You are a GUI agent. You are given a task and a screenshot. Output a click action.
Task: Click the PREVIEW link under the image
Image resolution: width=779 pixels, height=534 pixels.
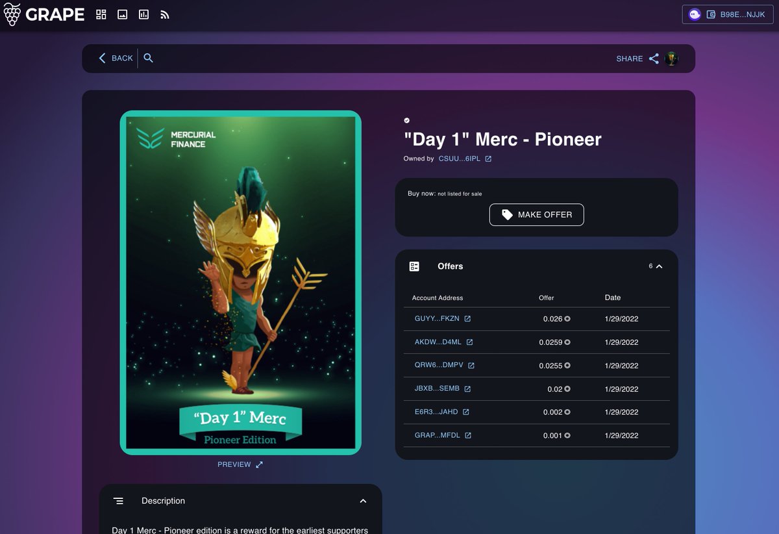pyautogui.click(x=234, y=464)
